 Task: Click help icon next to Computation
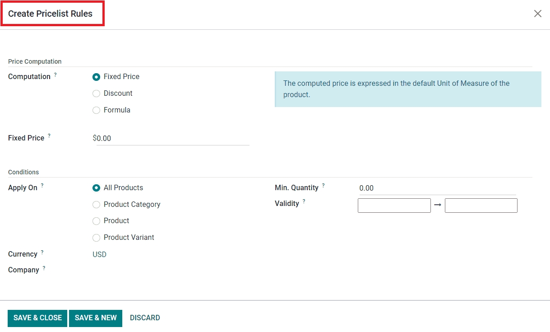tap(55, 75)
